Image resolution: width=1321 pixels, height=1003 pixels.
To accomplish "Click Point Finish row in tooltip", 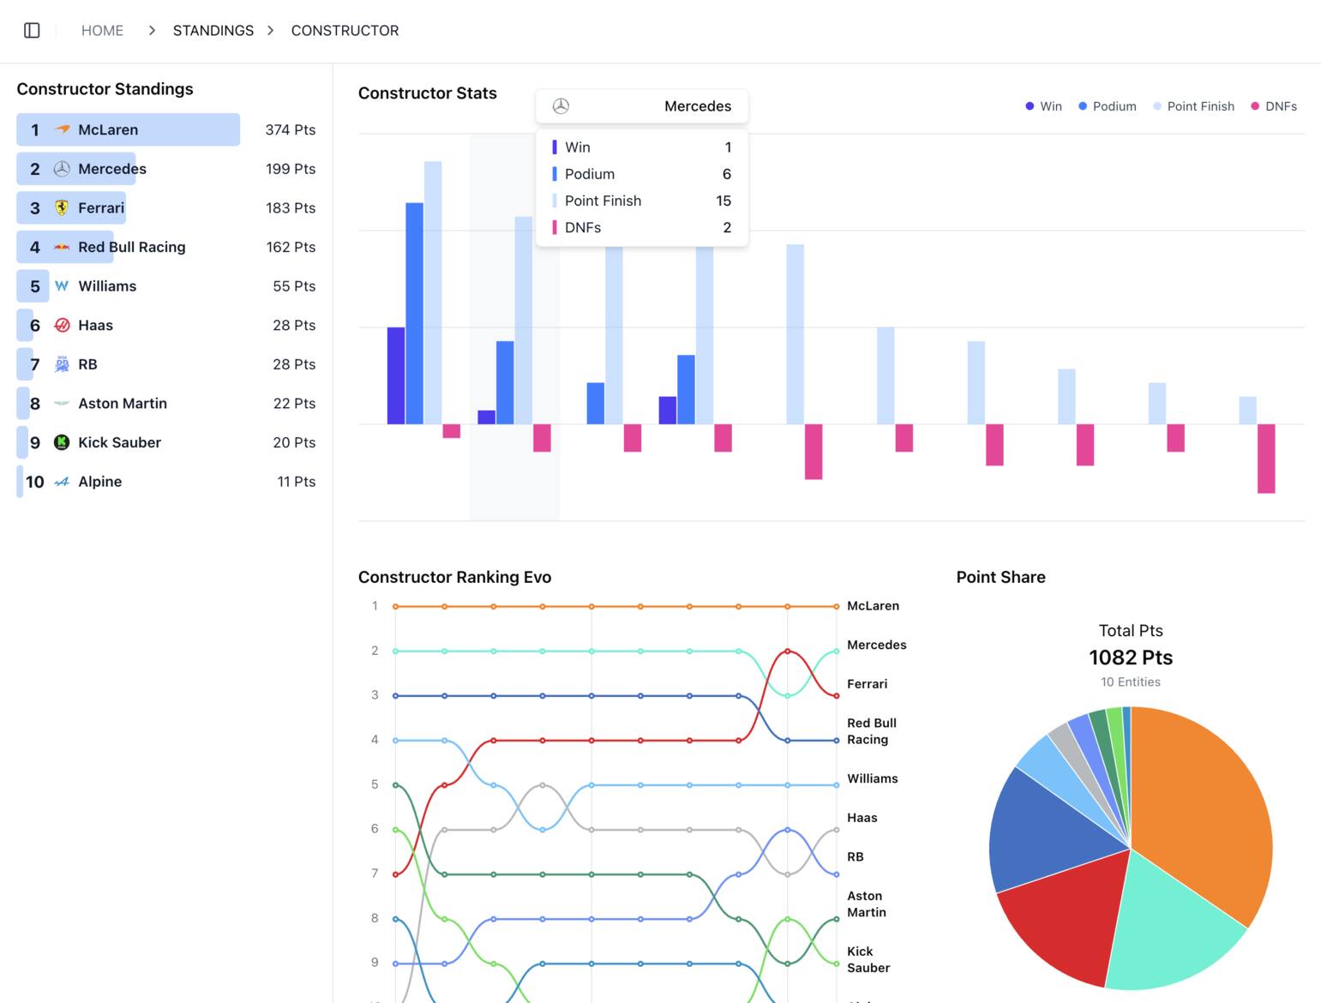I will click(641, 201).
